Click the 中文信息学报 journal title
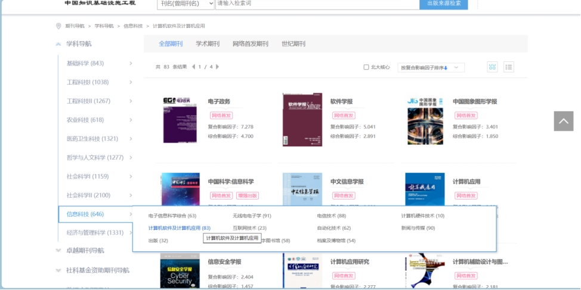The height and width of the screenshot is (290, 581). coord(347,182)
